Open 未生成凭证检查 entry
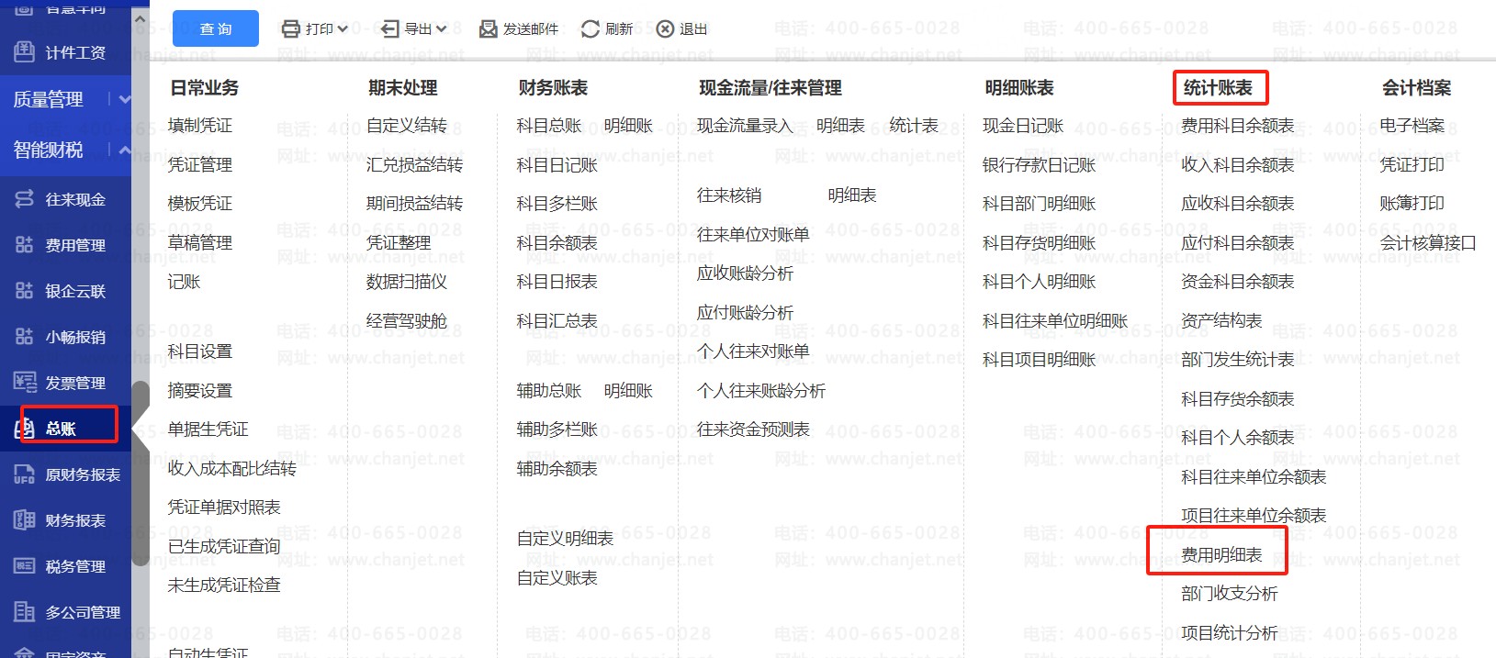The image size is (1496, 658). [x=224, y=585]
